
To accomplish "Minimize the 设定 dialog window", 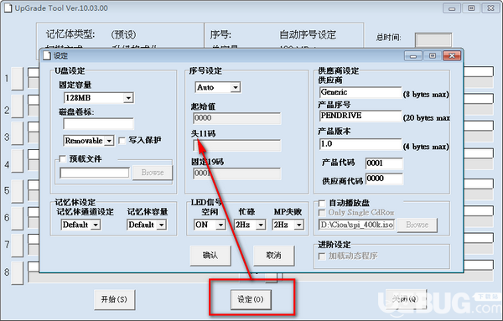I will (x=413, y=56).
